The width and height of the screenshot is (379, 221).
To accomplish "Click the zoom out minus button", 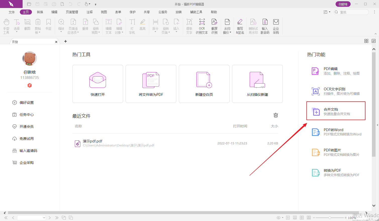I will tap(314, 218).
